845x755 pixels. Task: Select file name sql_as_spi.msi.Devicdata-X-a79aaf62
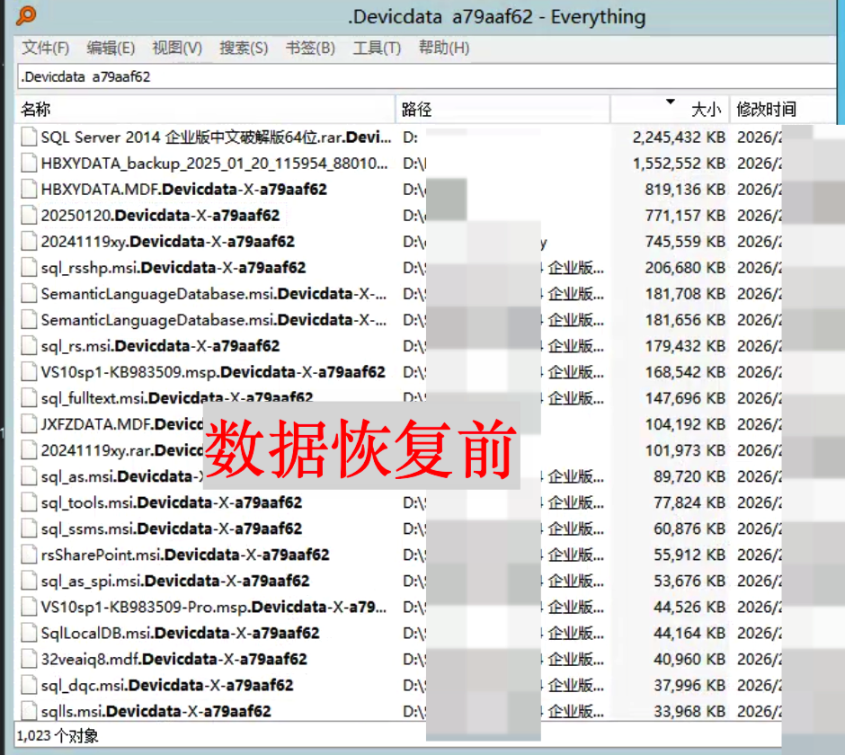pyautogui.click(x=175, y=581)
